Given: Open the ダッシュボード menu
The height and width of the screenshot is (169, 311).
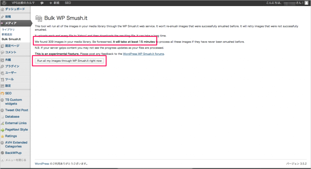Looking at the screenshot, I should pos(15,9).
